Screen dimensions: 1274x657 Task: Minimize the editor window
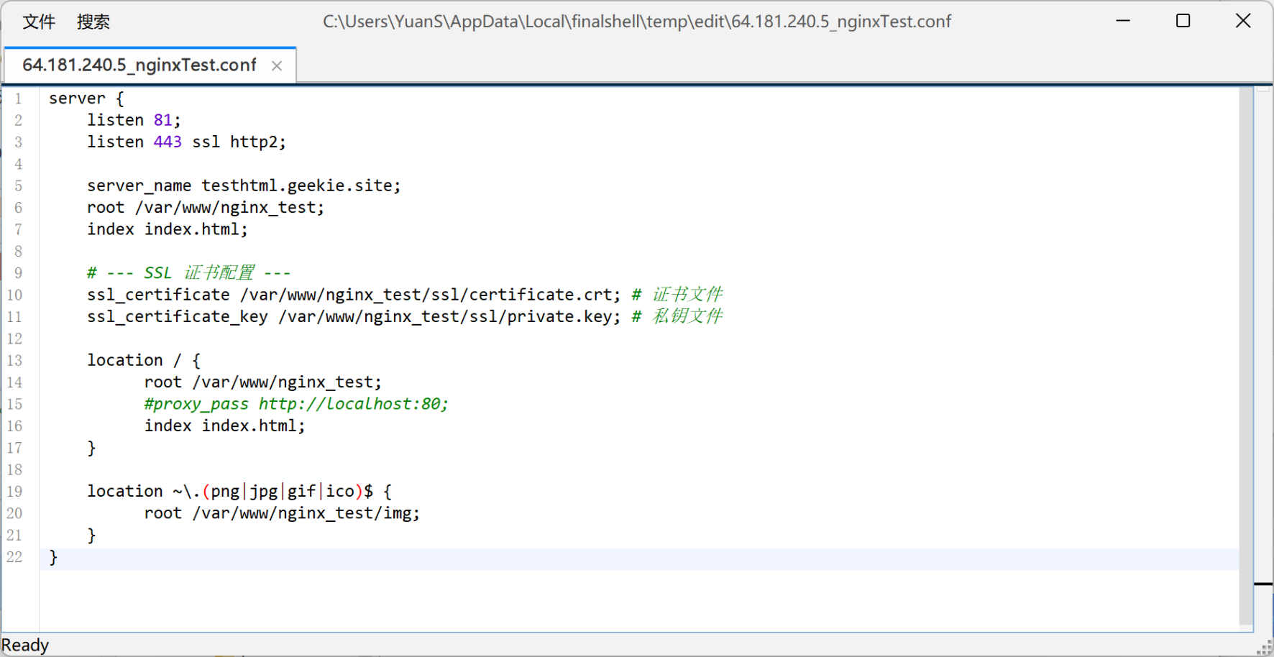(1123, 21)
